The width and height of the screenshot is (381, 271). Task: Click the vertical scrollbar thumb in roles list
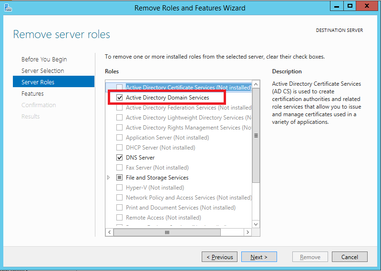[256, 135]
